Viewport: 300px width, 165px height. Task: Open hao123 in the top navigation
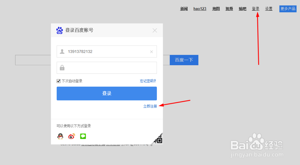click(x=200, y=9)
